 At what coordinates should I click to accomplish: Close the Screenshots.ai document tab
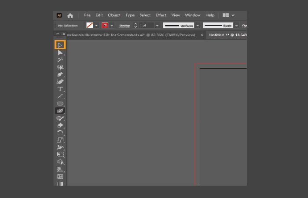pos(202,35)
